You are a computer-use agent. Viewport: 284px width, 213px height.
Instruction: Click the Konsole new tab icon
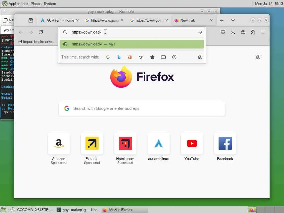click(x=5, y=20)
